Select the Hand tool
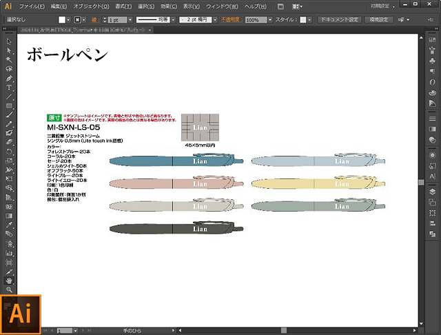 point(9,281)
